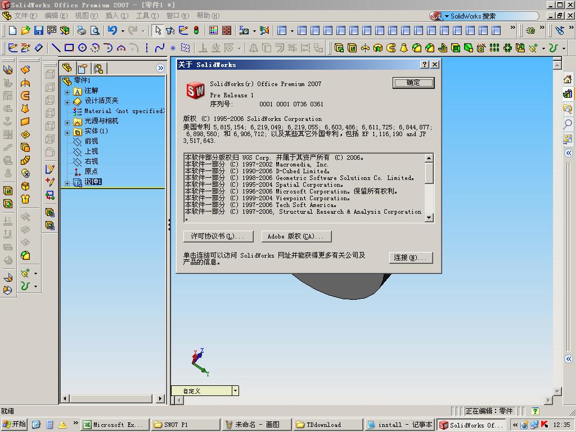Image resolution: width=576 pixels, height=432 pixels.
Task: Show more Standard Views toolbar buttons
Action: tap(513, 28)
